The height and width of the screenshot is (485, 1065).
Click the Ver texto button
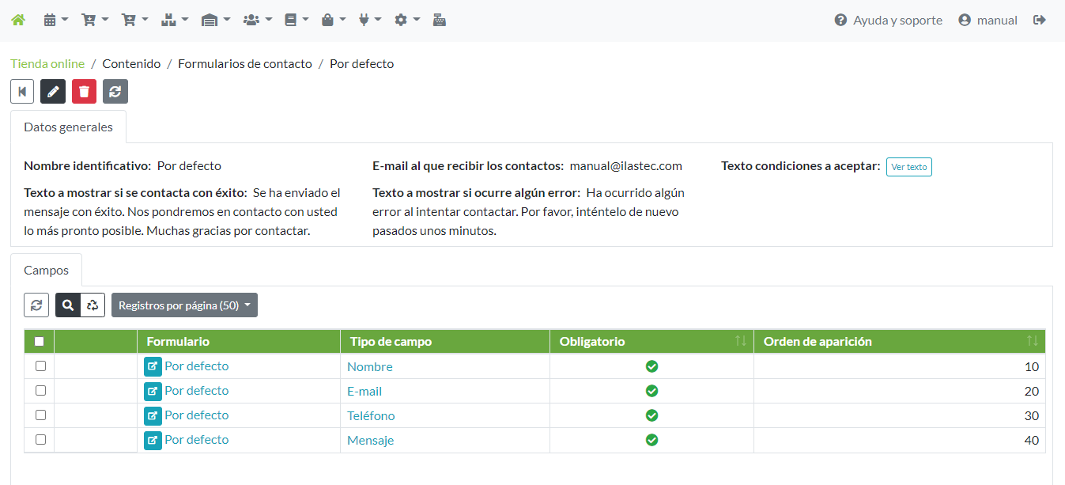[908, 167]
